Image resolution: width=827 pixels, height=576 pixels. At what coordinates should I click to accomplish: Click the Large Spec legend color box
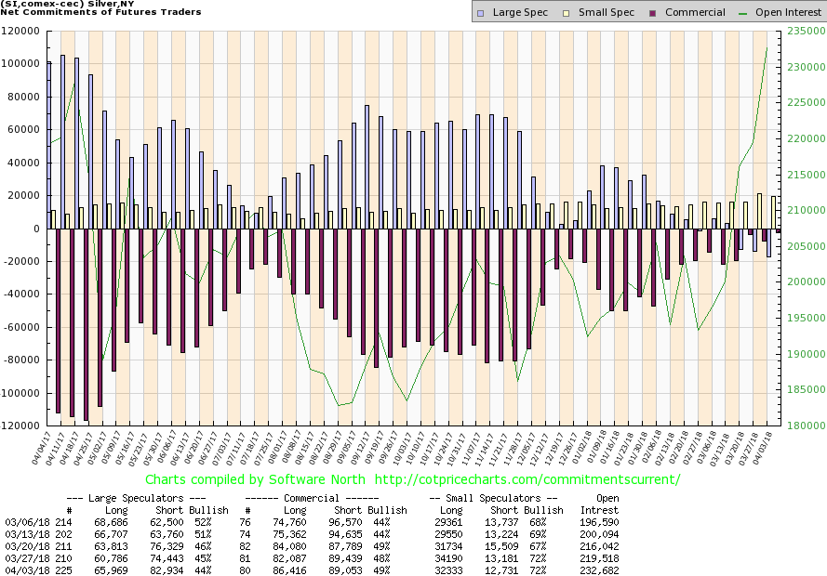[481, 13]
